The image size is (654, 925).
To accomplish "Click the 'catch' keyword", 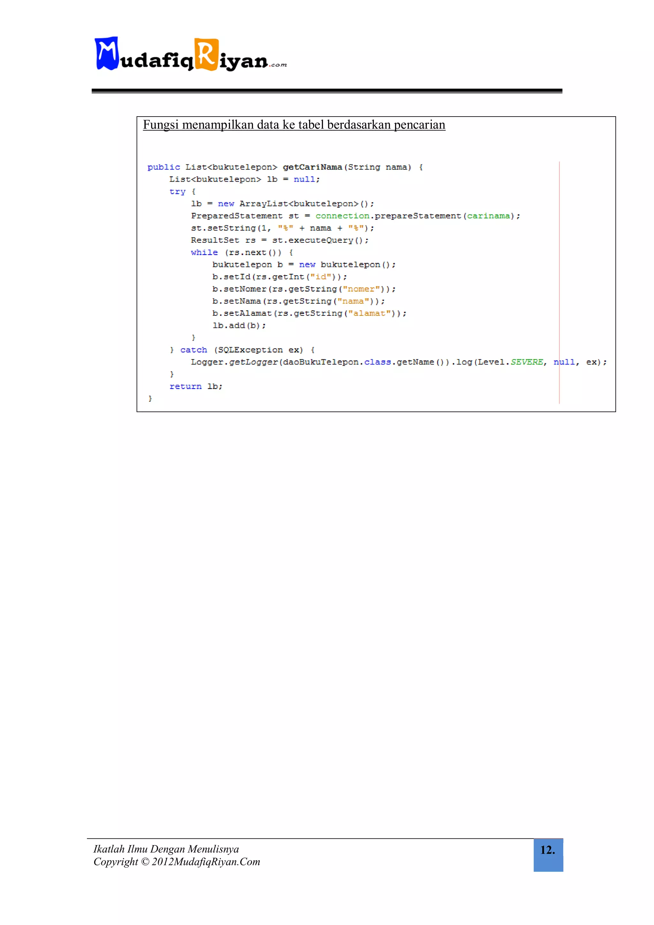I will coord(194,350).
